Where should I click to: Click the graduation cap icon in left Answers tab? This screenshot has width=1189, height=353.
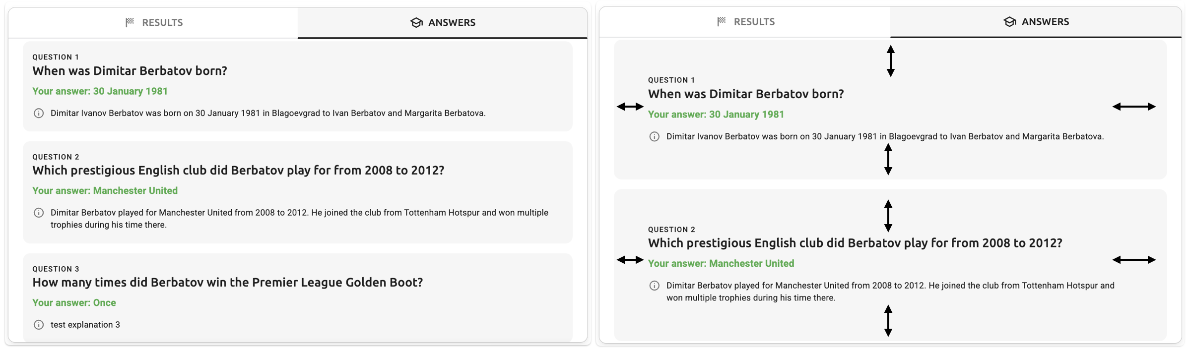[x=416, y=22]
